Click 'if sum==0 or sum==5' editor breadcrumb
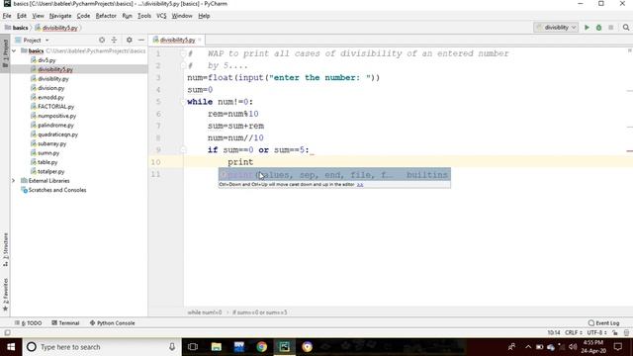 click(x=259, y=312)
